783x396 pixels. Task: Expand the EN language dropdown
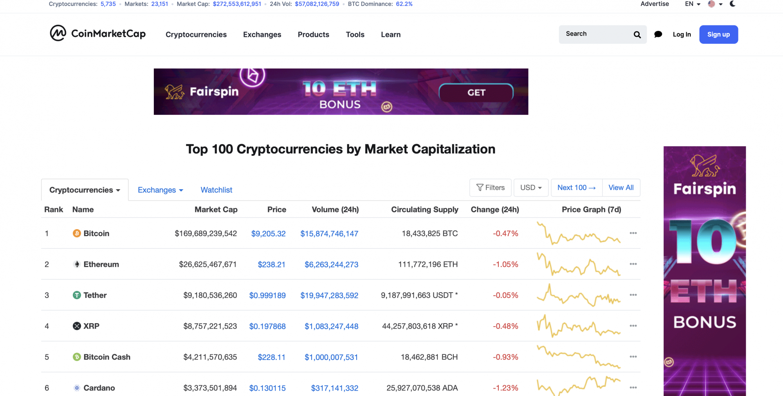[x=693, y=4]
